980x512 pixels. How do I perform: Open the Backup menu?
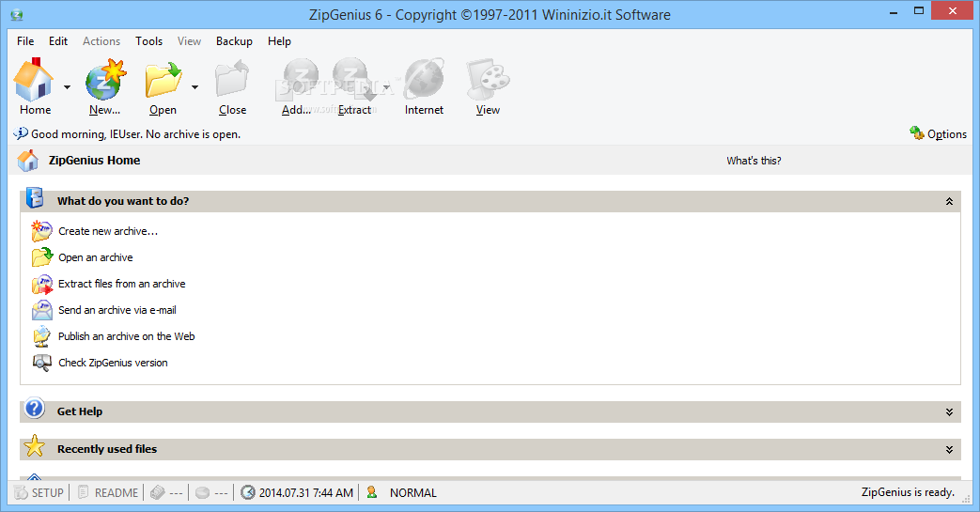pos(234,41)
